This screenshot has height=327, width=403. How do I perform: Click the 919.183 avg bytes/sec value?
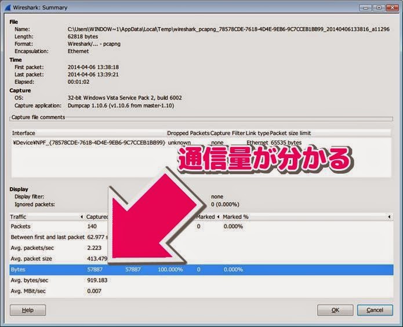(x=97, y=280)
